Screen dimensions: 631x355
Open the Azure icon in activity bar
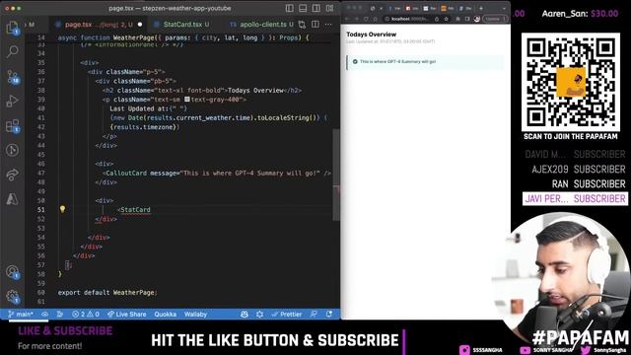point(12,199)
